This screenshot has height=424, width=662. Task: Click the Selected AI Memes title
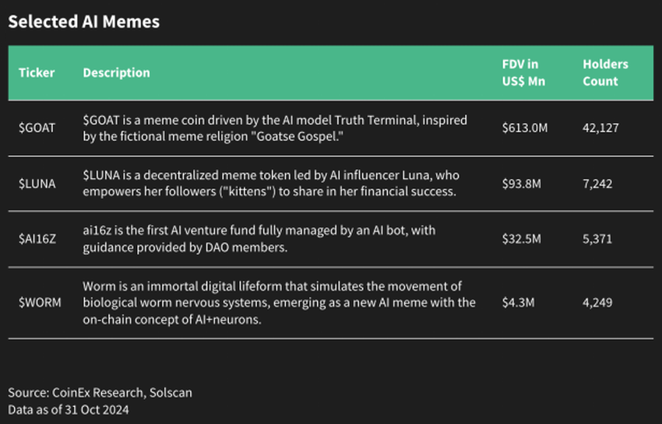click(83, 22)
